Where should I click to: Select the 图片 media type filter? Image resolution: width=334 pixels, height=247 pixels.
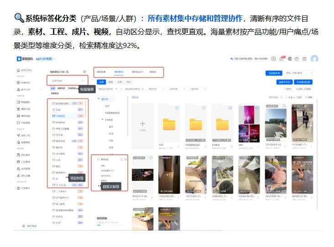[129, 82]
